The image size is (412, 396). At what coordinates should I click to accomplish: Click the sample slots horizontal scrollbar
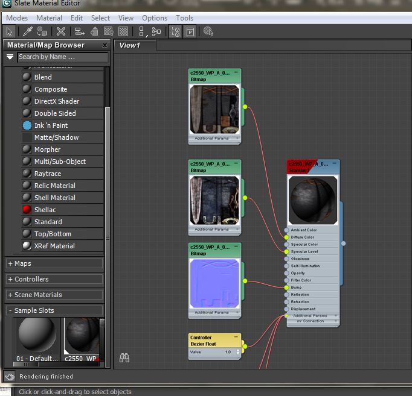point(57,364)
